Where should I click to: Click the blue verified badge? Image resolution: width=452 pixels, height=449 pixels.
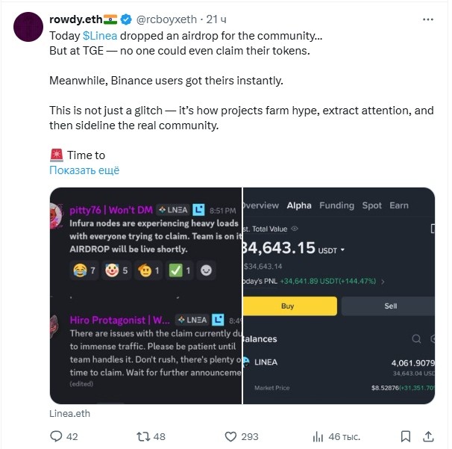coord(128,19)
